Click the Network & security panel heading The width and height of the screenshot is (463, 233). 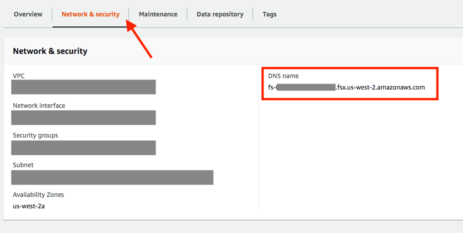[x=50, y=51]
